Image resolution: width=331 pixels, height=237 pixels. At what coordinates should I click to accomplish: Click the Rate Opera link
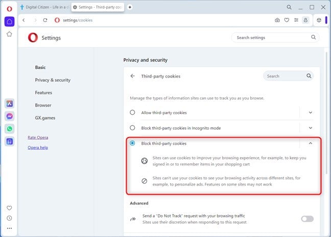coord(38,138)
